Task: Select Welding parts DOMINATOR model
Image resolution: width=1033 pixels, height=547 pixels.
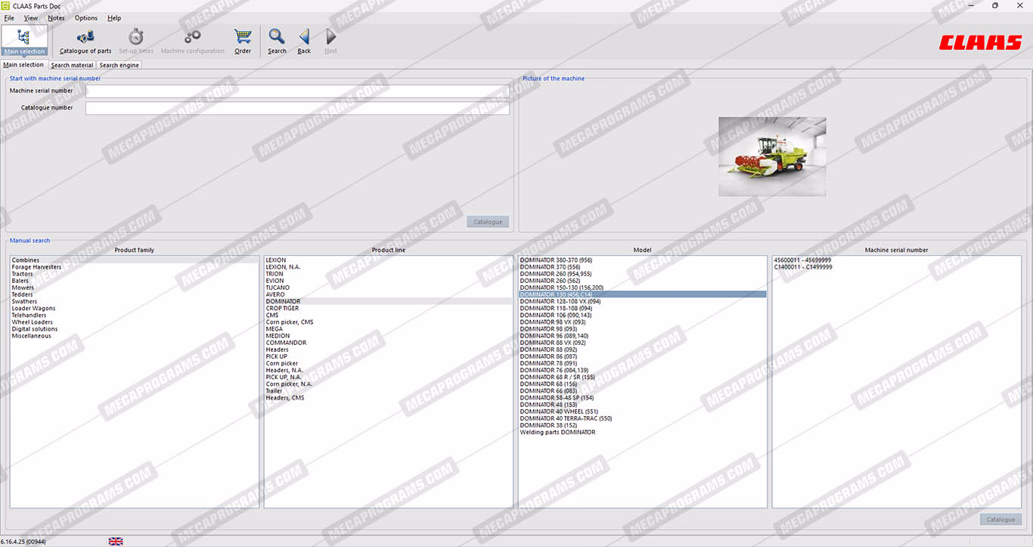Action: (x=643, y=433)
